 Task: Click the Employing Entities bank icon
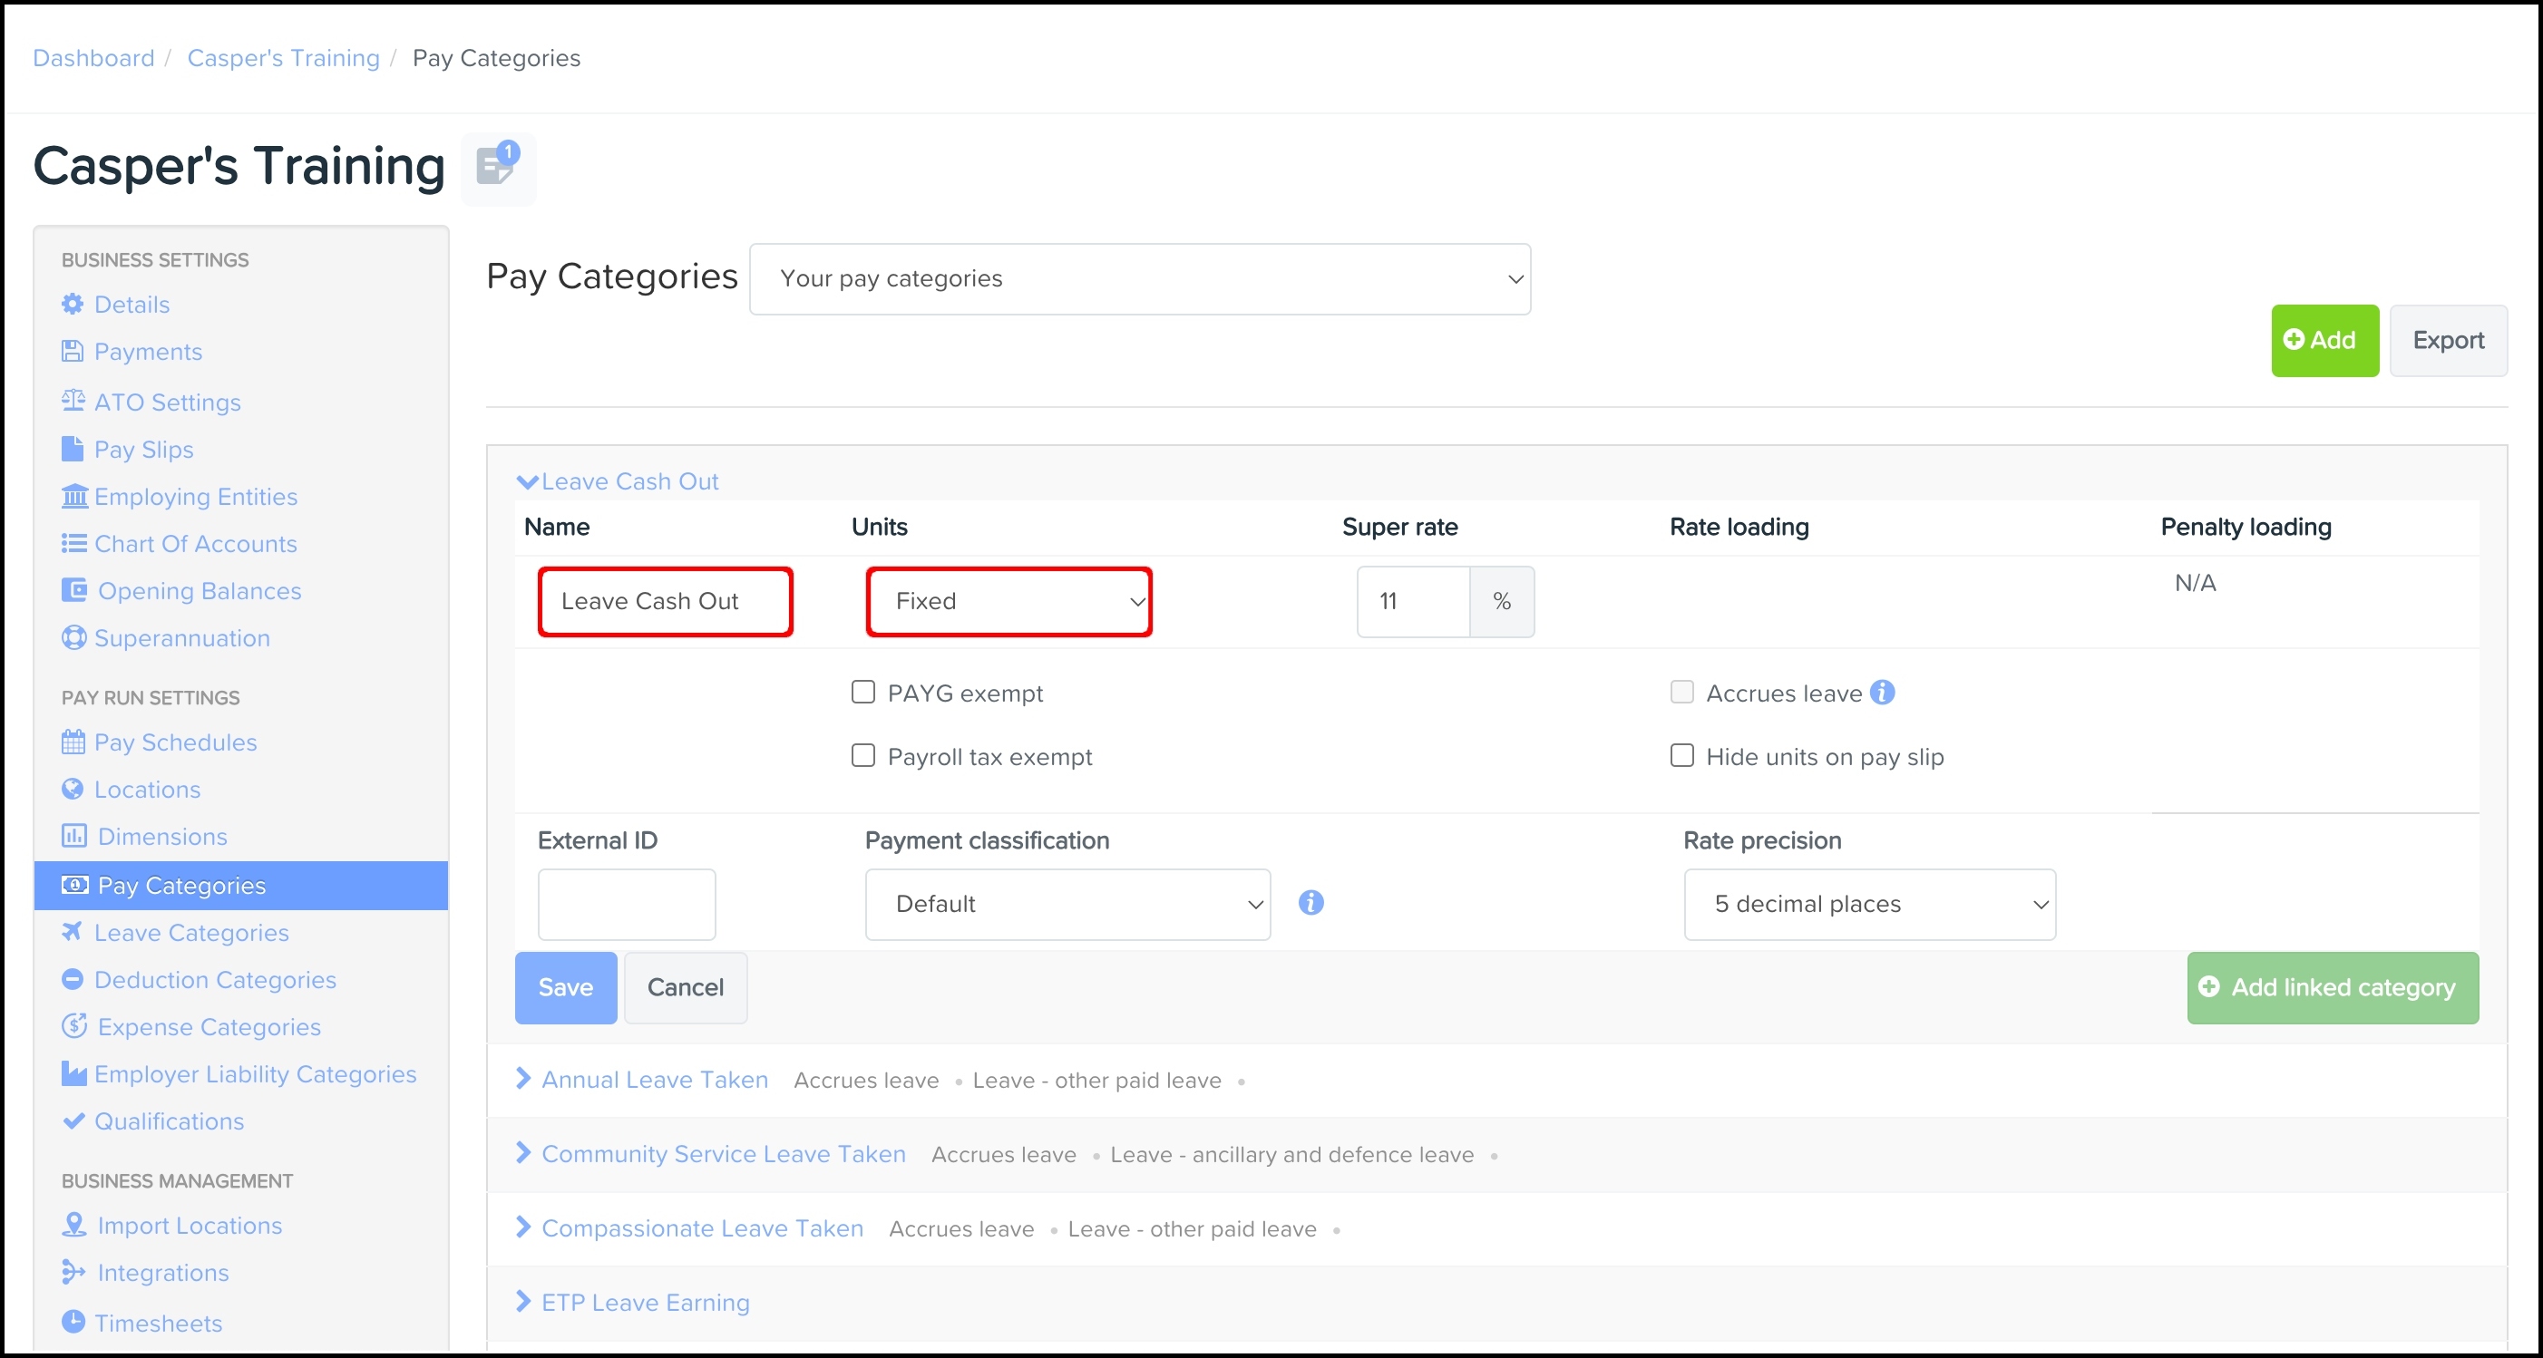pyautogui.click(x=74, y=496)
